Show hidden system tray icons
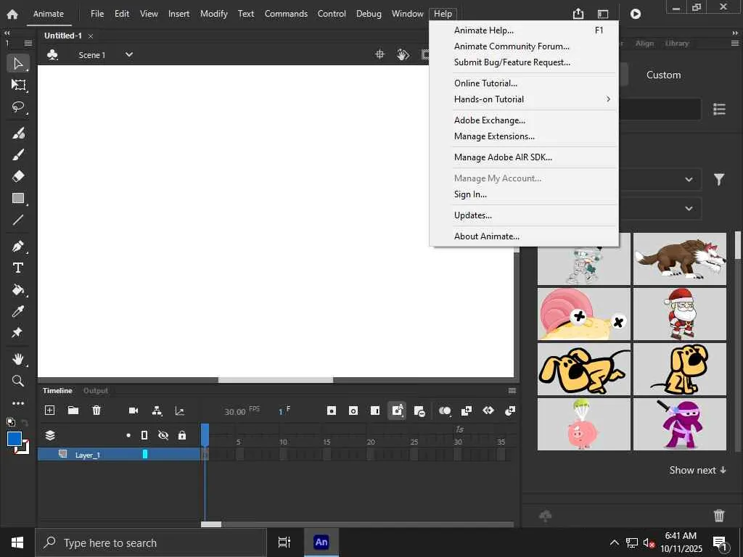This screenshot has height=557, width=743. click(614, 542)
